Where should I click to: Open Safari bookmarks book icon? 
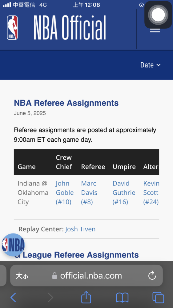tap(122, 298)
